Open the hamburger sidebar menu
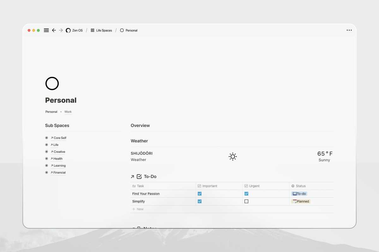The width and height of the screenshot is (379, 252). [46, 30]
